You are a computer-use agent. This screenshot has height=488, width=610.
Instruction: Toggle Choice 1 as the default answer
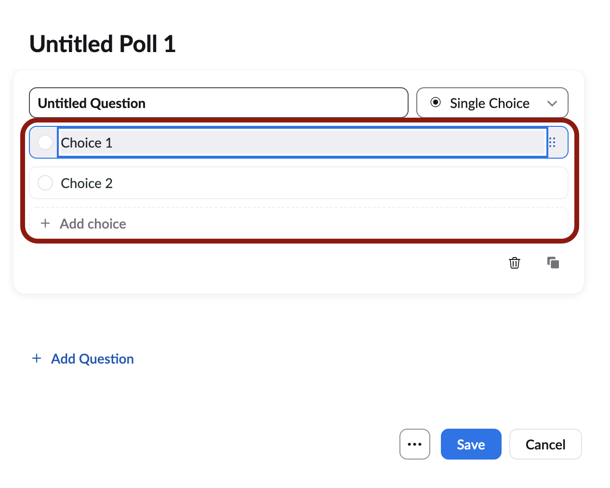(45, 142)
